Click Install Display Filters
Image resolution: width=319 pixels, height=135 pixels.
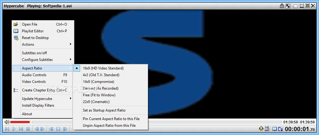pyautogui.click(x=43, y=105)
